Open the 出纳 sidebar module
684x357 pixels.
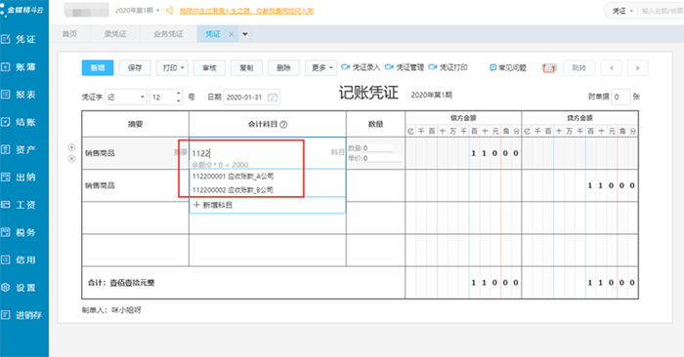[20, 178]
